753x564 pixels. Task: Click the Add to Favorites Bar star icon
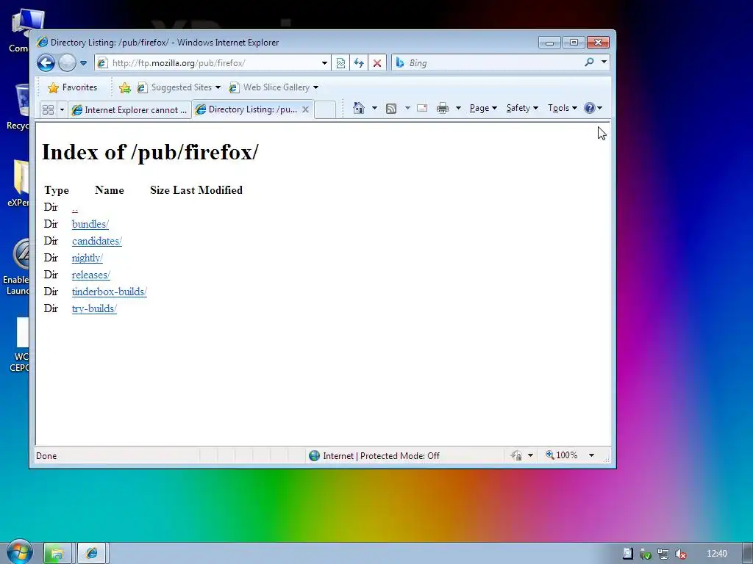click(125, 87)
